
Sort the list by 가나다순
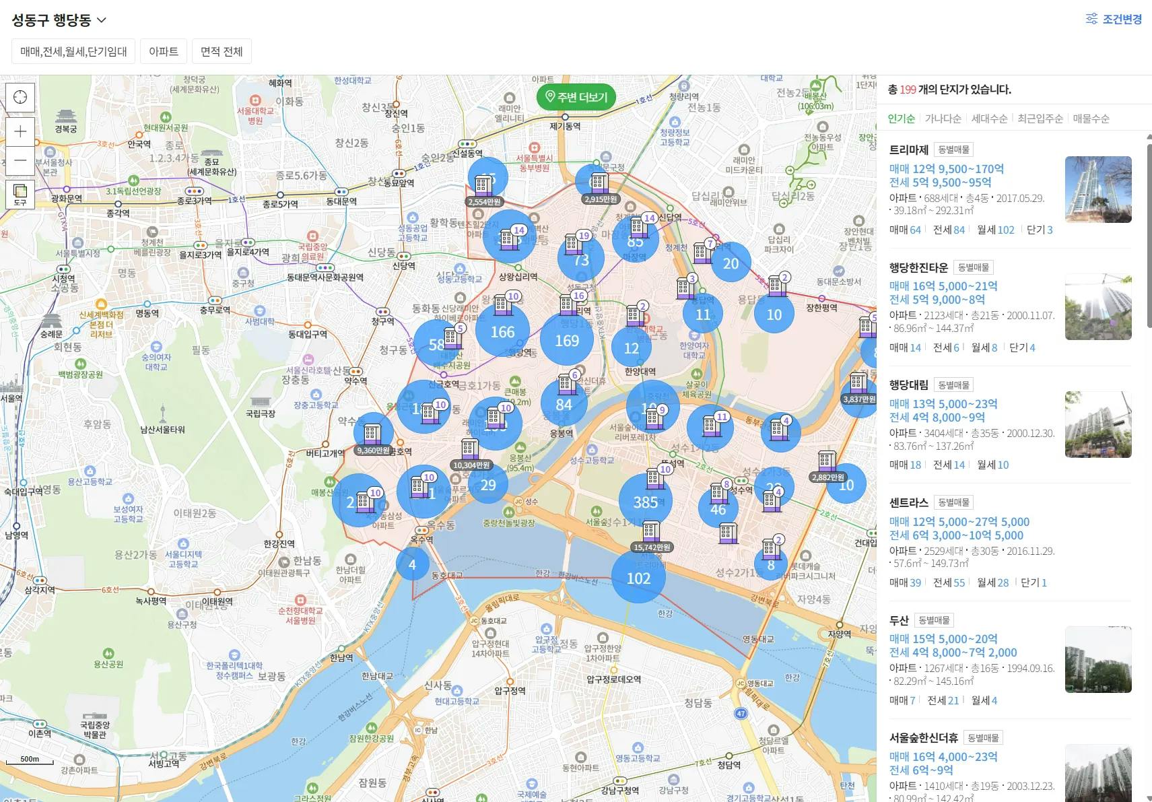[943, 119]
